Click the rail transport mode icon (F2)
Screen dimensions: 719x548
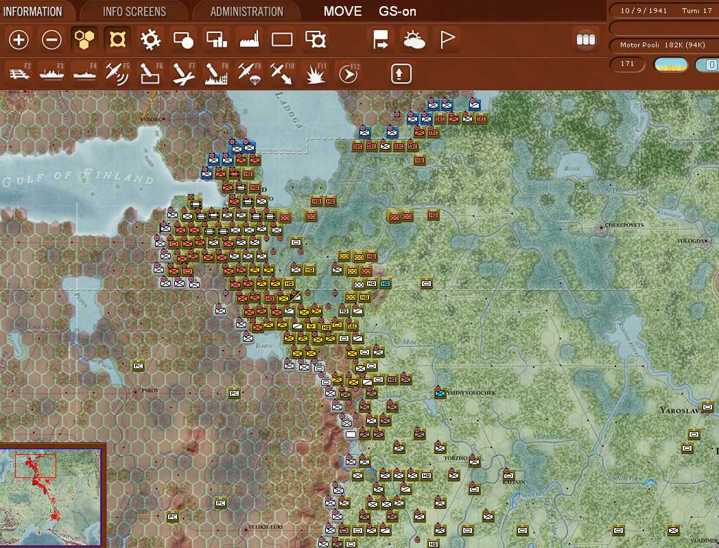(19, 71)
